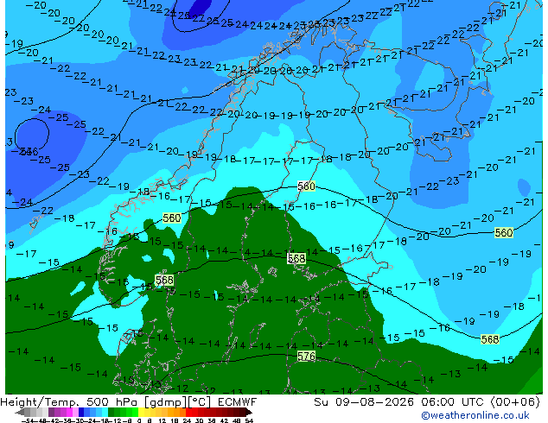Viewport: 548px width, 423px height.
Task: Click the 560 label on the Sweden-Finland border
Action: tap(306, 186)
